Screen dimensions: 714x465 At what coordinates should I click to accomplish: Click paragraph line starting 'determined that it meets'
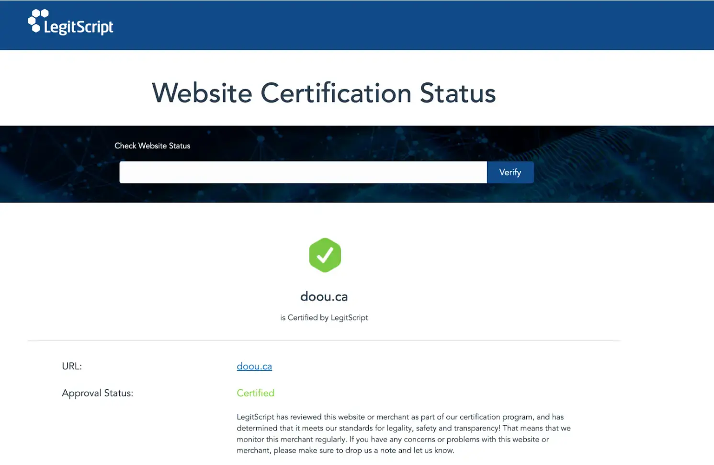403,428
